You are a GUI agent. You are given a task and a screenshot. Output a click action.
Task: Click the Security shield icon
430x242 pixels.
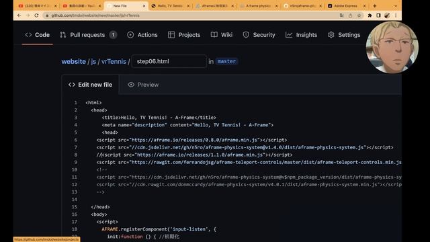tap(246, 35)
